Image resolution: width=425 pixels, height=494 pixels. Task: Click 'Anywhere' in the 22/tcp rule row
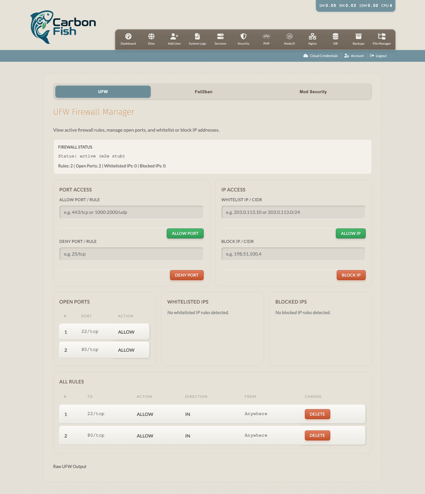[x=256, y=414]
